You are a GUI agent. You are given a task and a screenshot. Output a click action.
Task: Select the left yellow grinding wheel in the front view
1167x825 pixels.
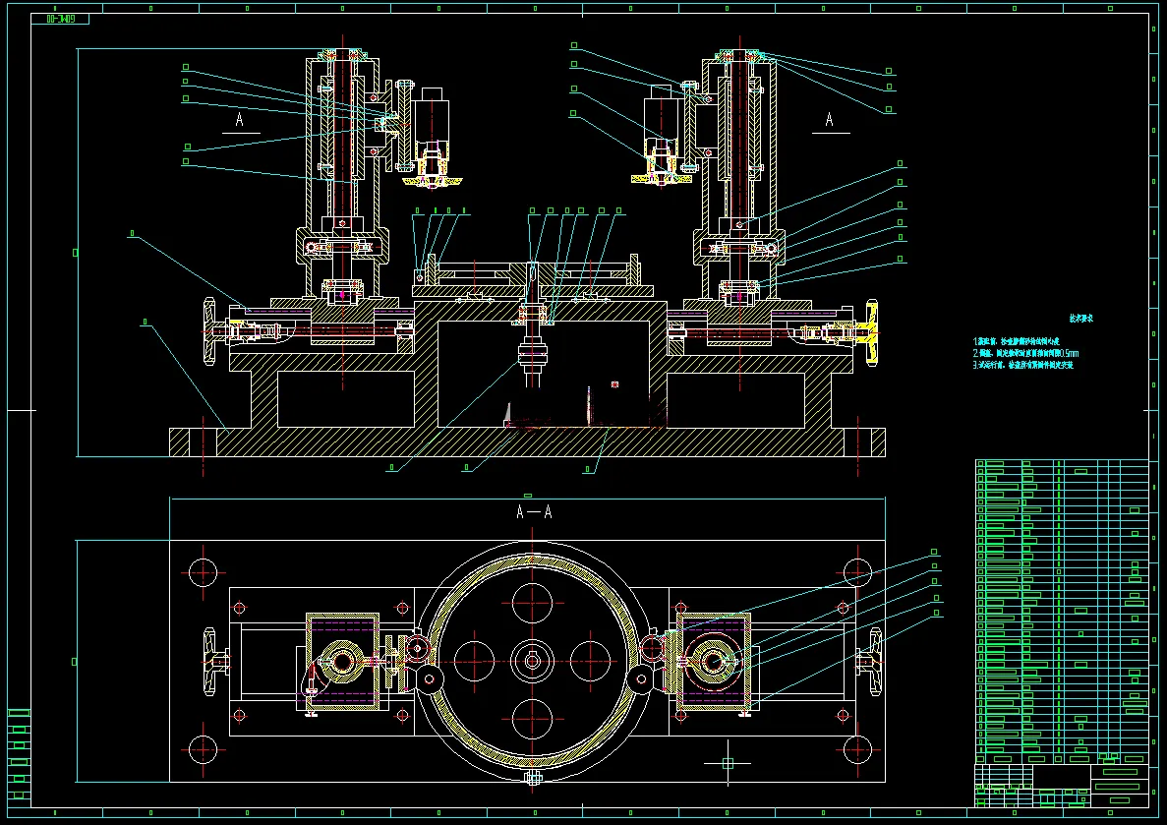click(433, 180)
